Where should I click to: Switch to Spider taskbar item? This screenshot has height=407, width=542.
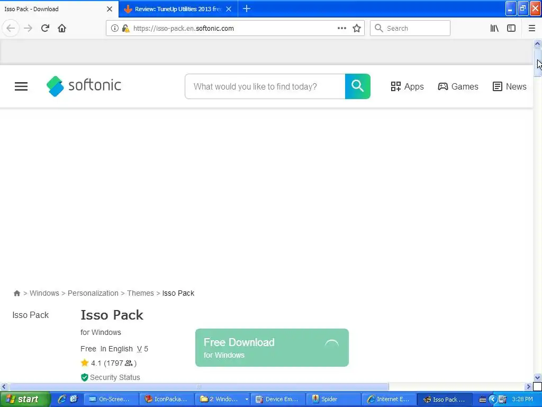coord(333,399)
